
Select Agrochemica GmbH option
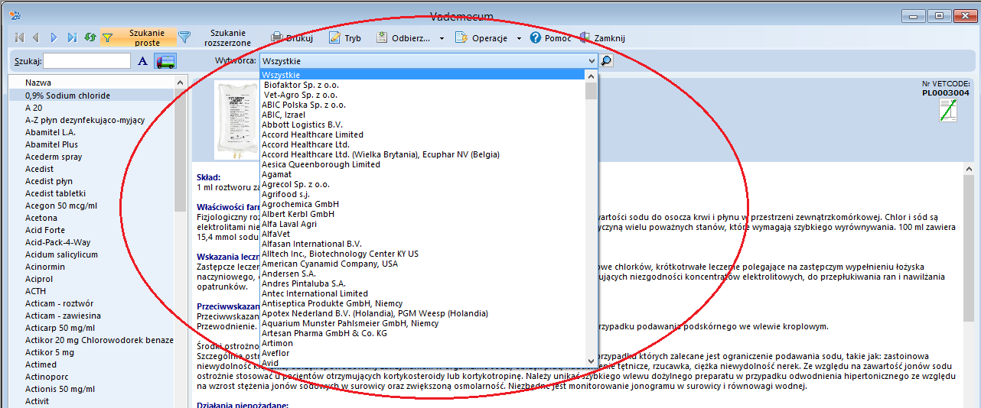point(423,204)
